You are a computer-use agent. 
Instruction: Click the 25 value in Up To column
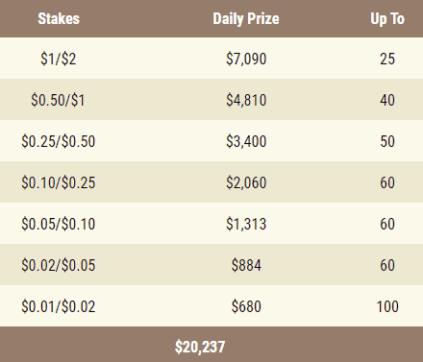point(387,59)
